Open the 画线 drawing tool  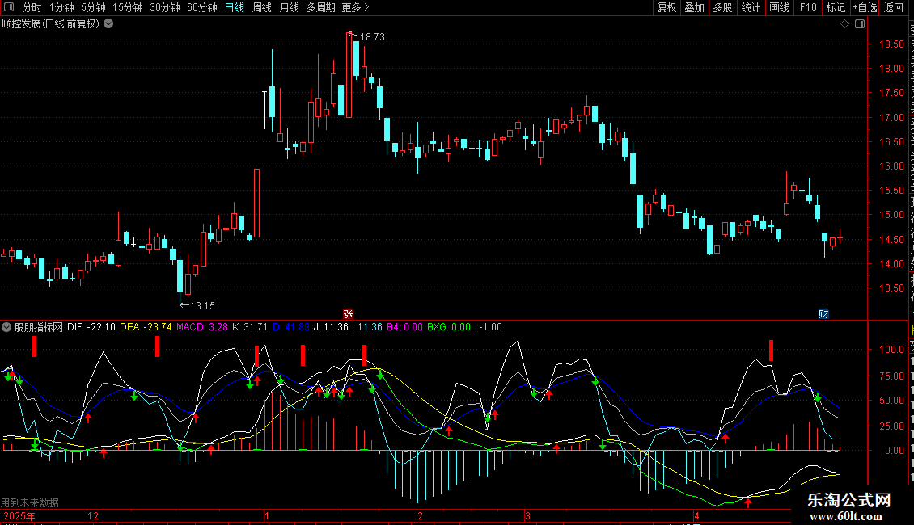coord(779,7)
